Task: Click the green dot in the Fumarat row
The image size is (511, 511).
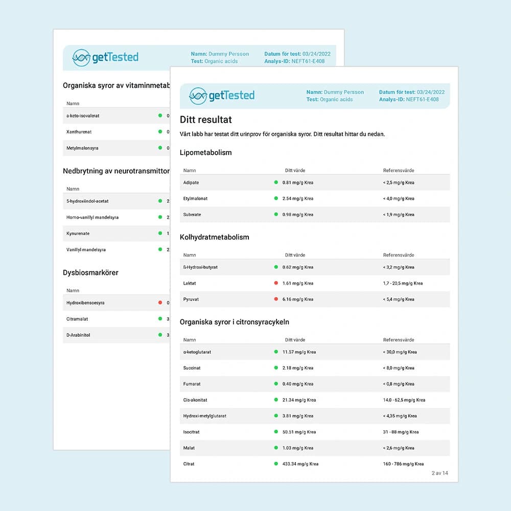Action: click(276, 384)
